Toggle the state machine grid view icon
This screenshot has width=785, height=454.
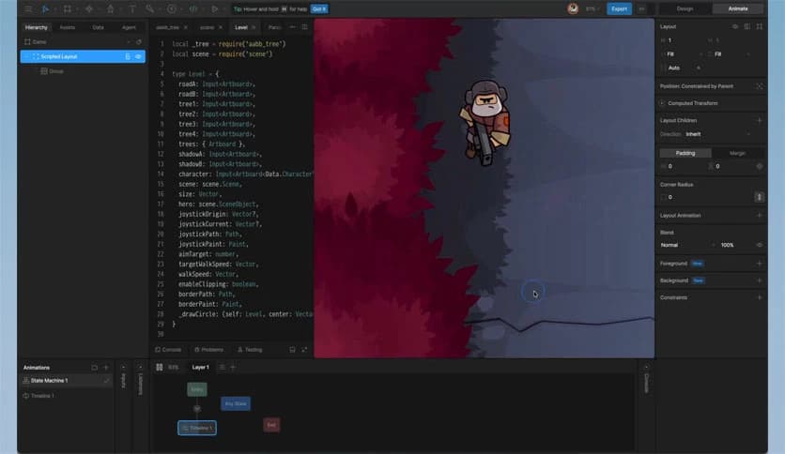coord(160,367)
